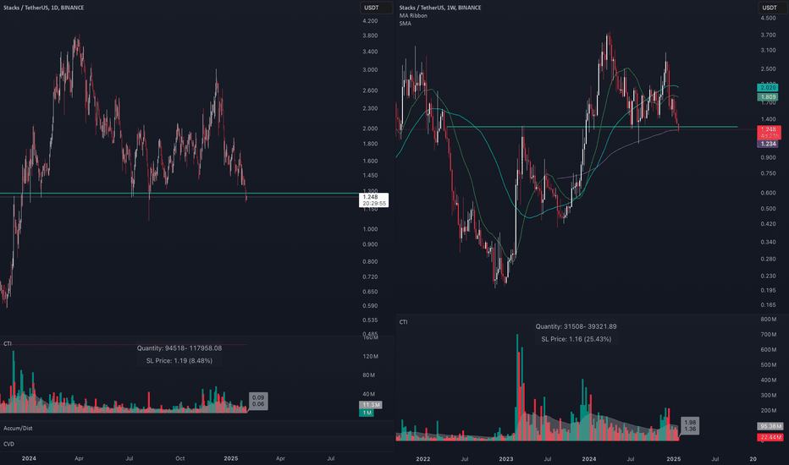Click the 11.3M volume label
The image size is (789, 465).
point(371,405)
